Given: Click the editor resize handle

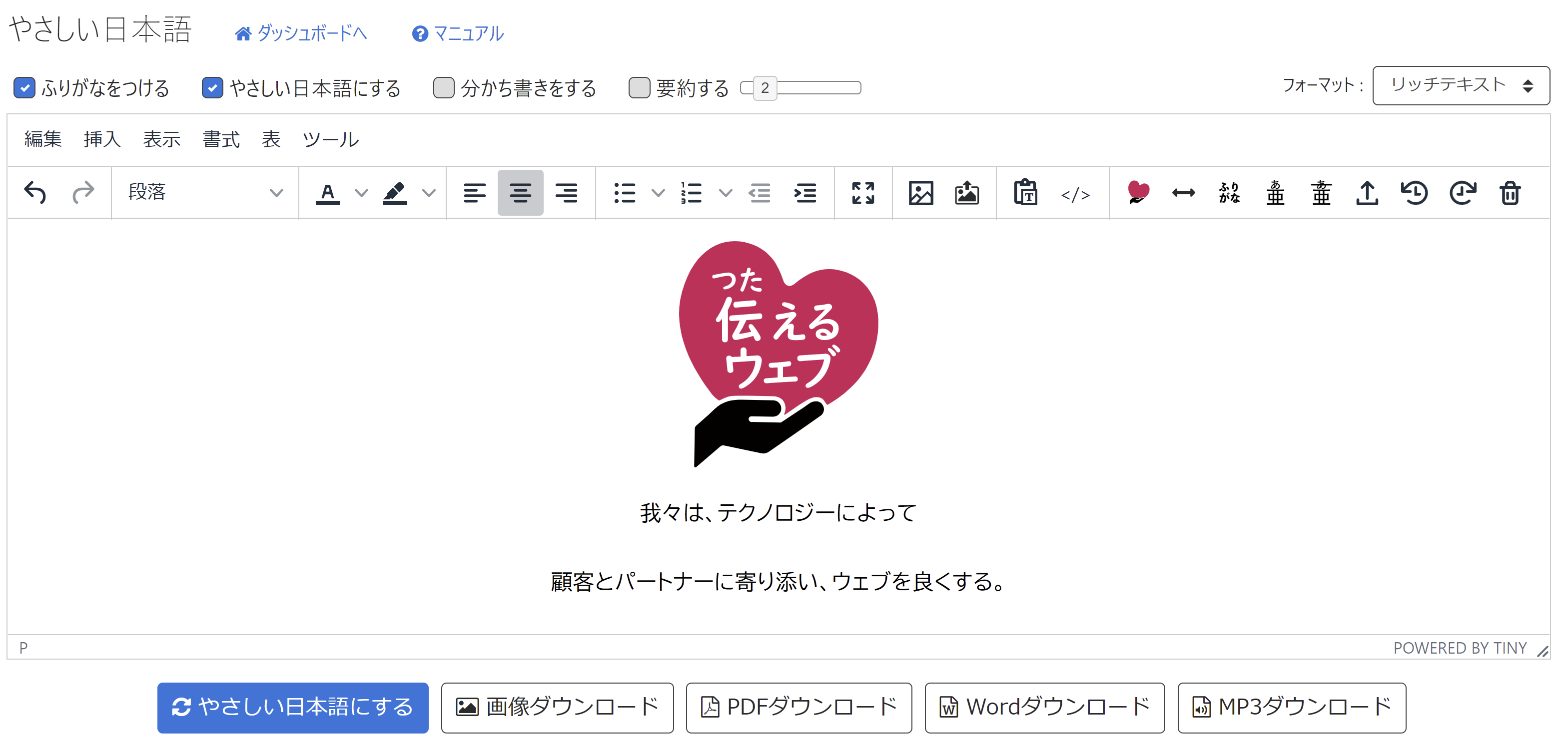Looking at the screenshot, I should point(1543,651).
